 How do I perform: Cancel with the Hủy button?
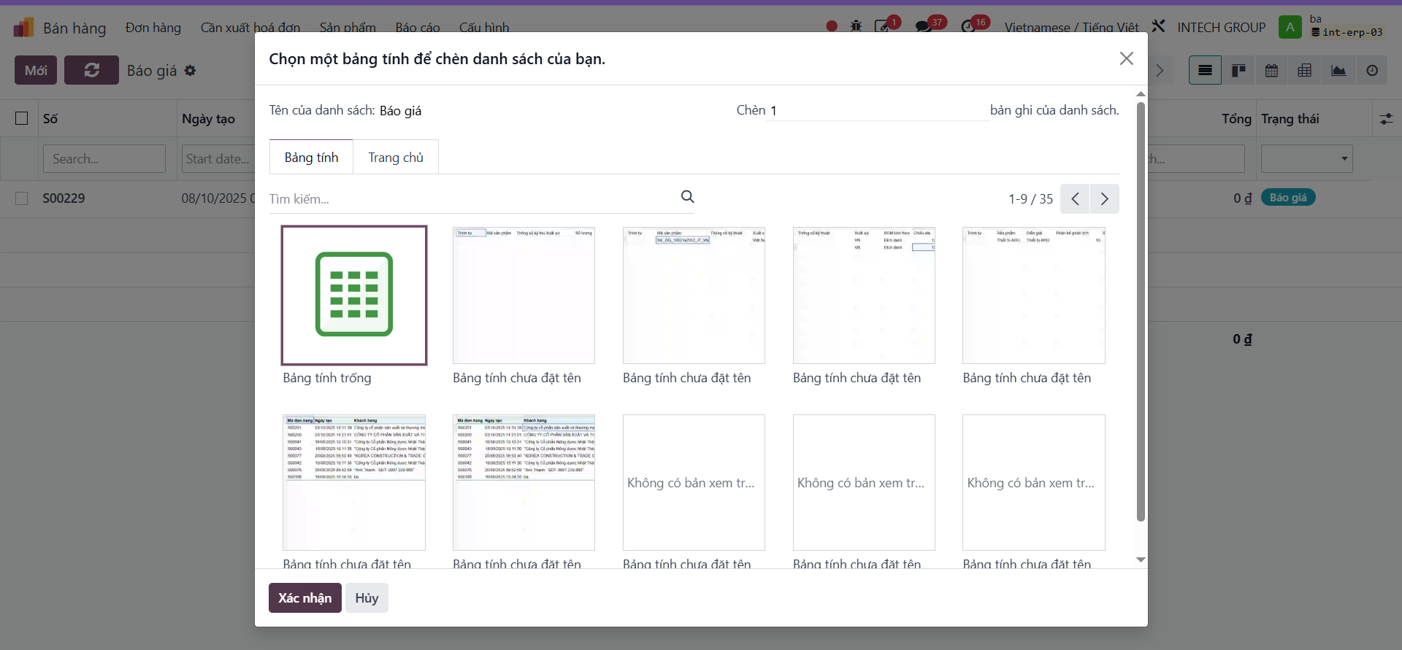367,598
